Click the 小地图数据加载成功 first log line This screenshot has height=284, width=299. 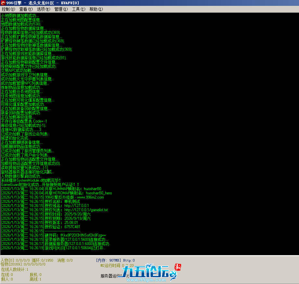point(19,16)
